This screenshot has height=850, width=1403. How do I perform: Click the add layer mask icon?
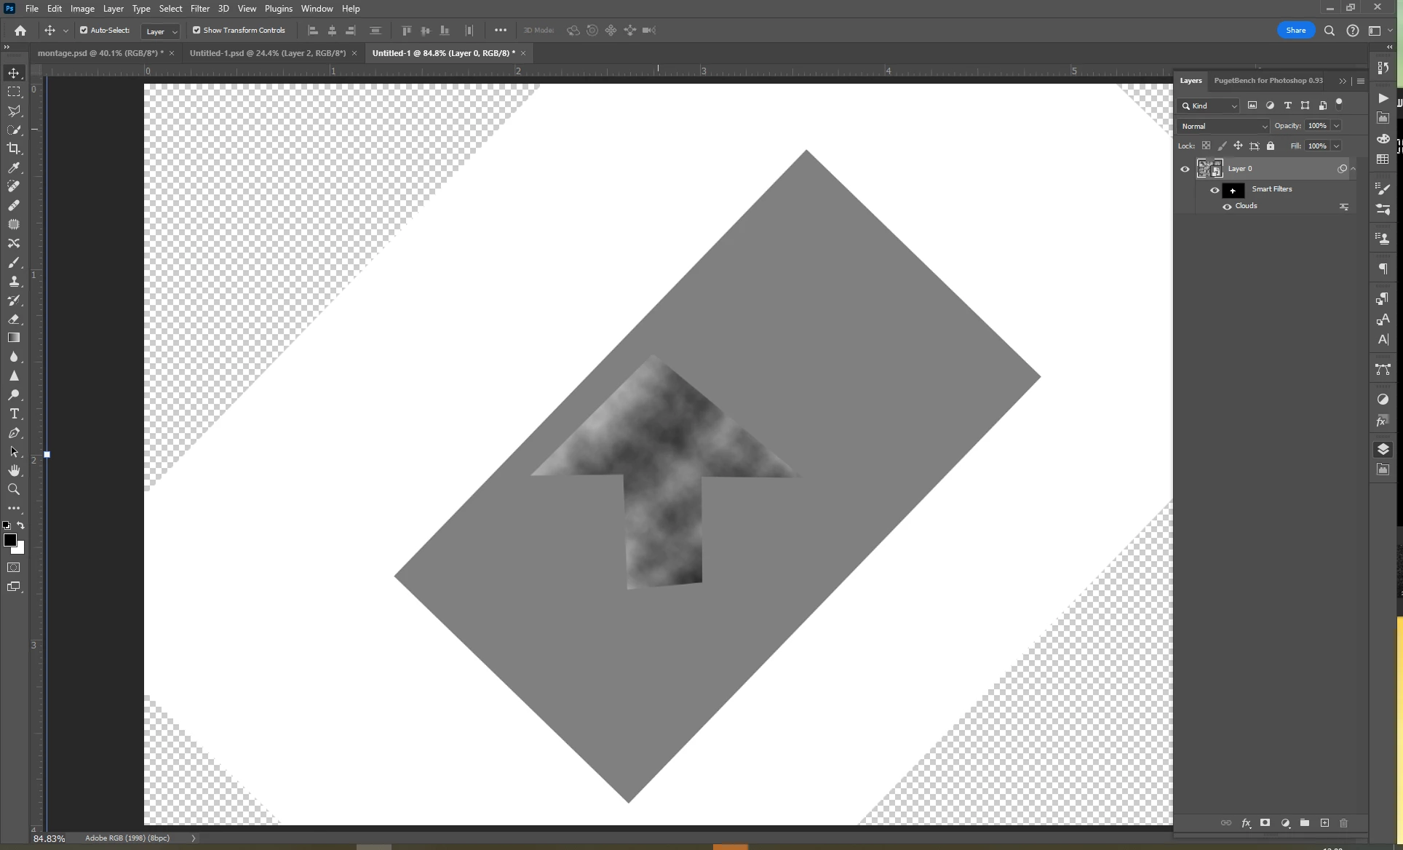coord(1265,823)
